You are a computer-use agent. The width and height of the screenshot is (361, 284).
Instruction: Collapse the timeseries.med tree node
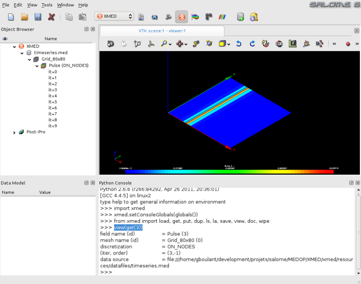[22, 53]
